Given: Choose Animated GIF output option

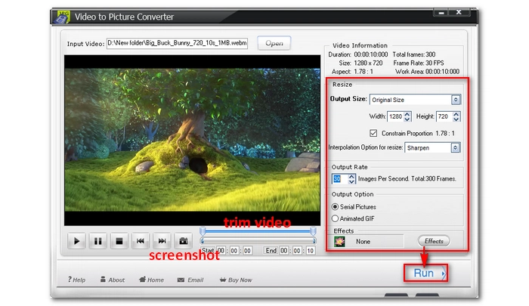Looking at the screenshot, I should (x=336, y=218).
